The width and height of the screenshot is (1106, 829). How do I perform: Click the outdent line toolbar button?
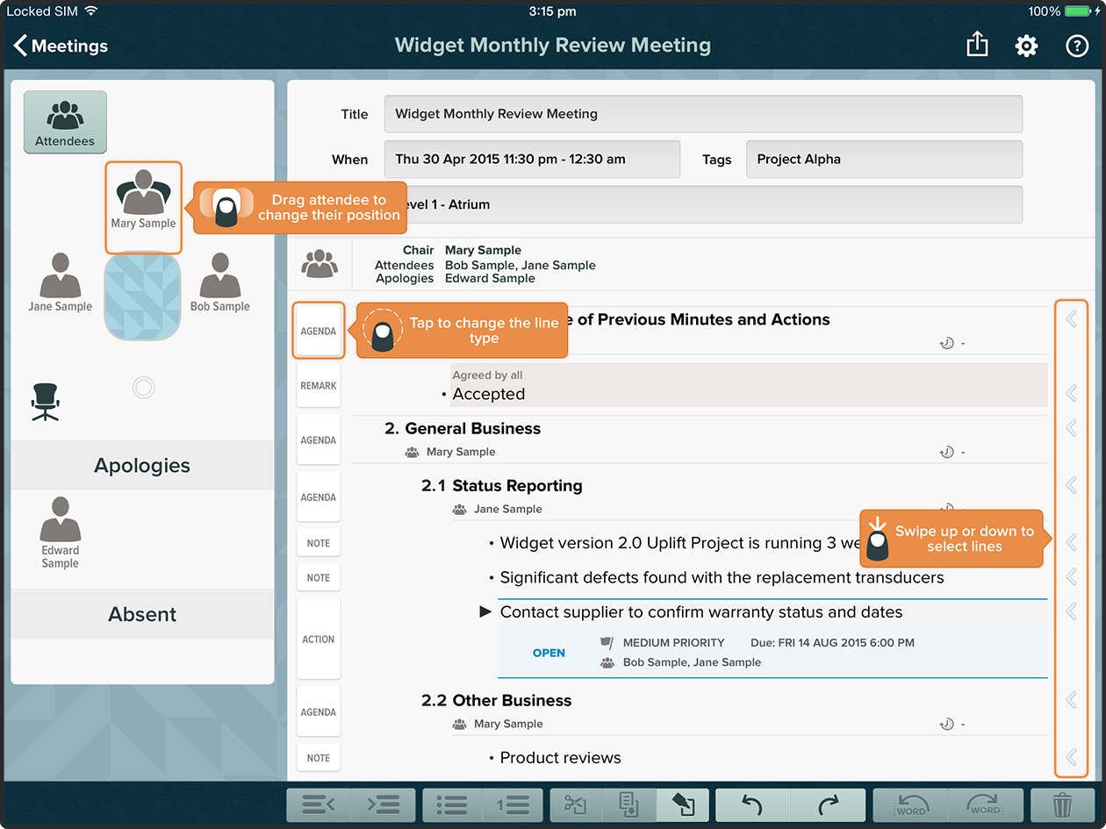318,804
